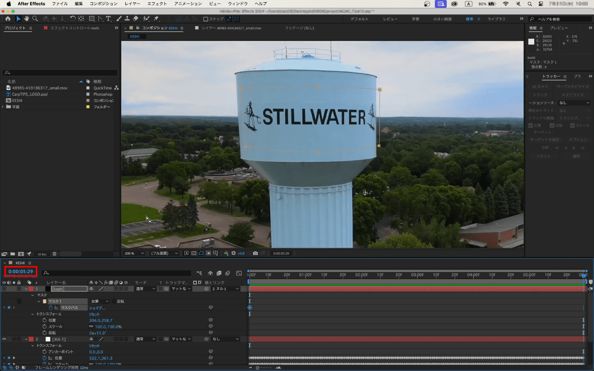Click the position stopwatch of null layer
Screen dimensions: 594x371
45,358
